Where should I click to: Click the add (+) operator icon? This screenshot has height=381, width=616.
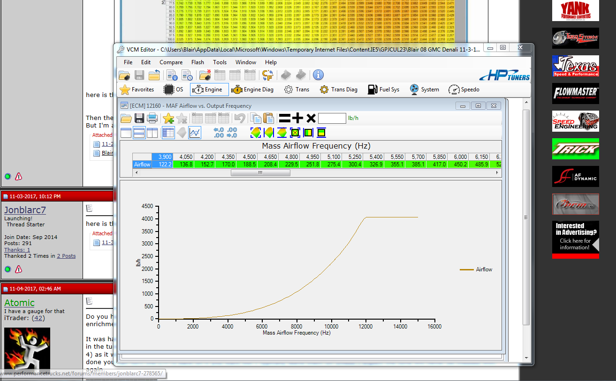coord(297,119)
